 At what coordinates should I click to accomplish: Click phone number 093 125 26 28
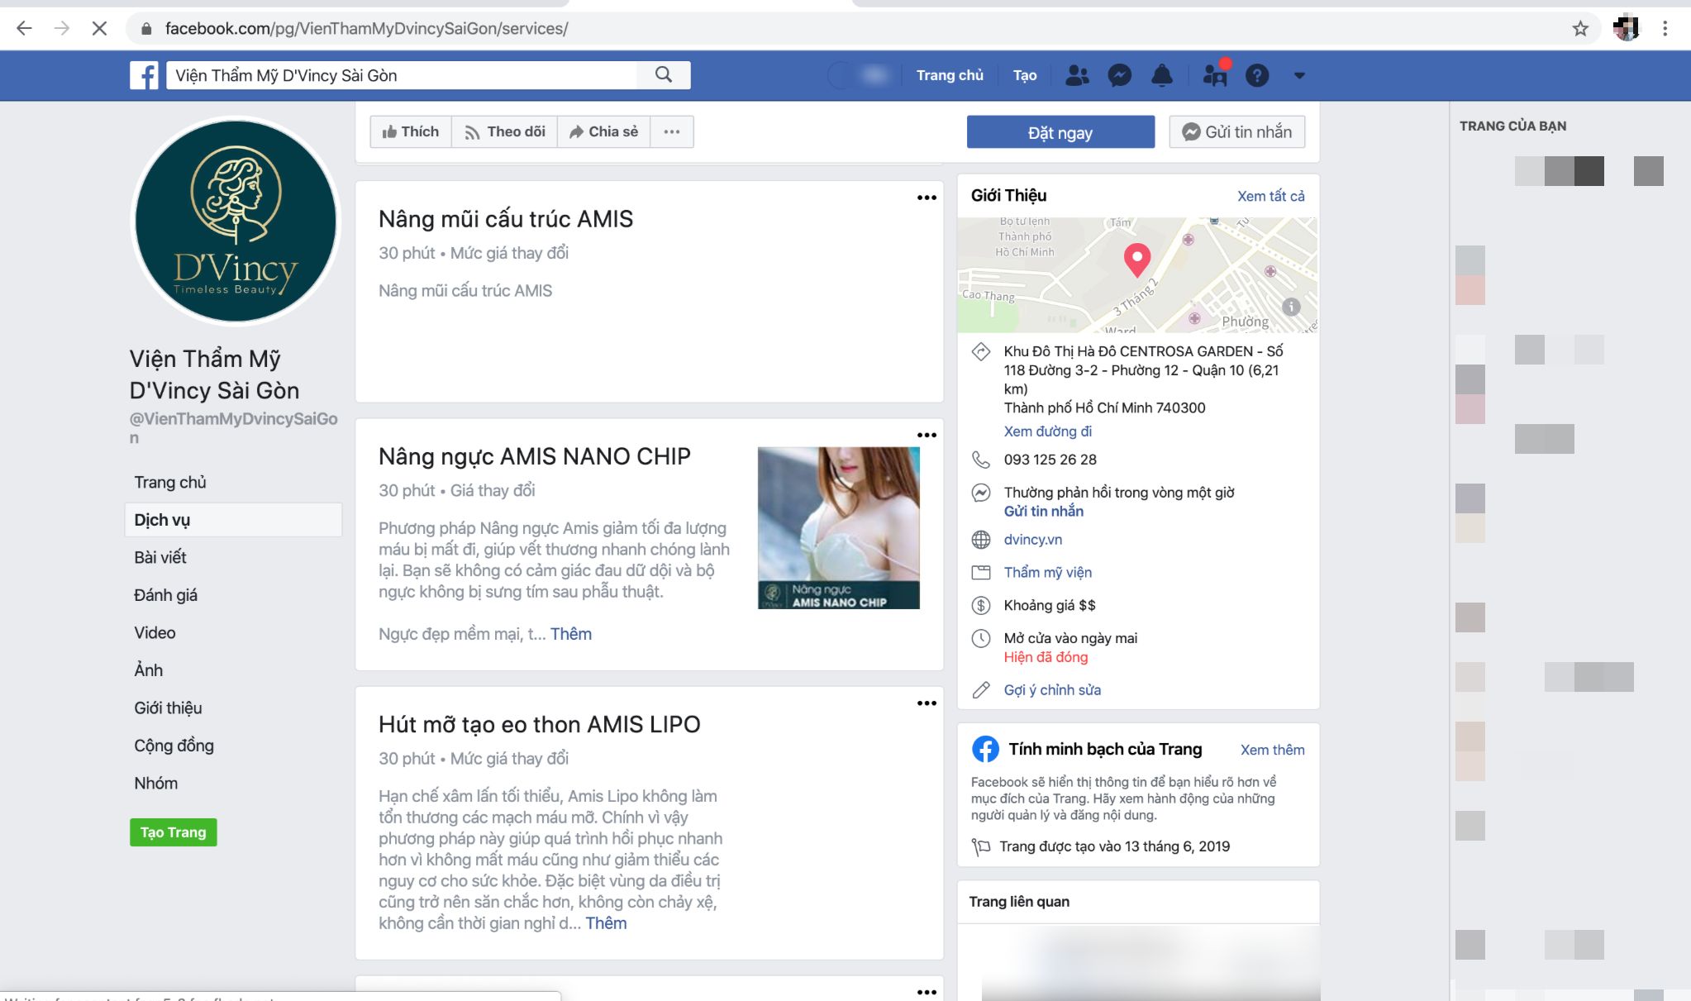click(1050, 460)
